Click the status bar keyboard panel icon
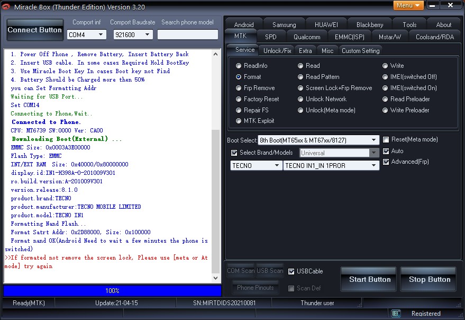The height and width of the screenshot is (320, 465). pyautogui.click(x=395, y=313)
